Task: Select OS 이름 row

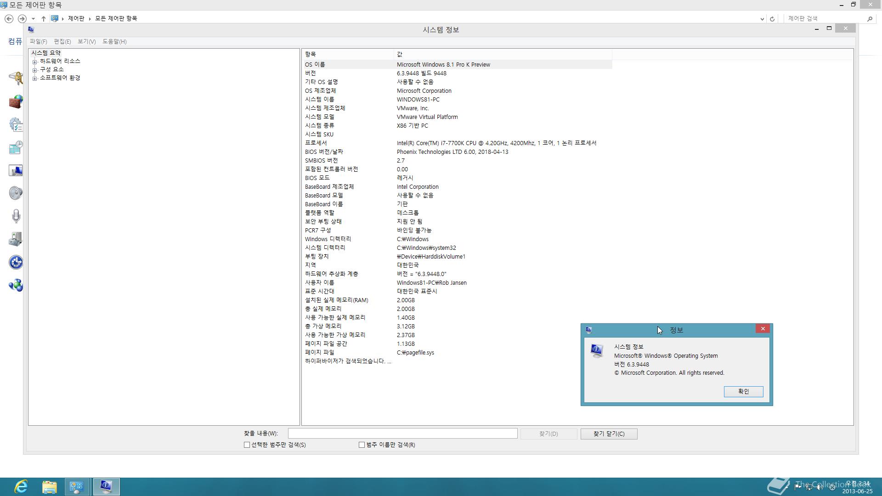Action: click(457, 64)
